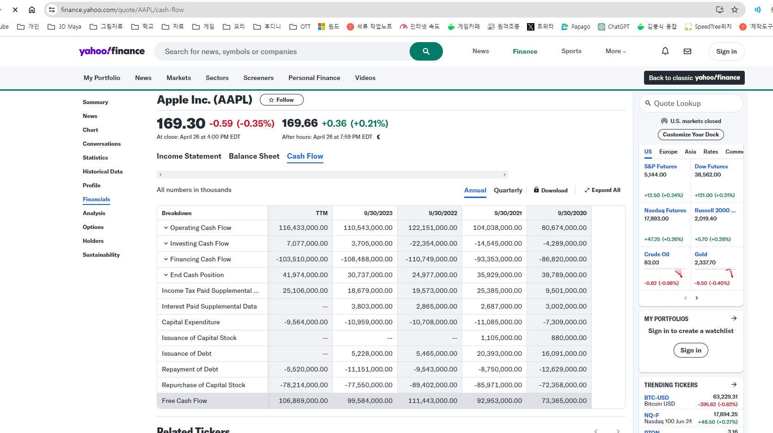Download the cash flow data
The image size is (773, 433).
551,190
